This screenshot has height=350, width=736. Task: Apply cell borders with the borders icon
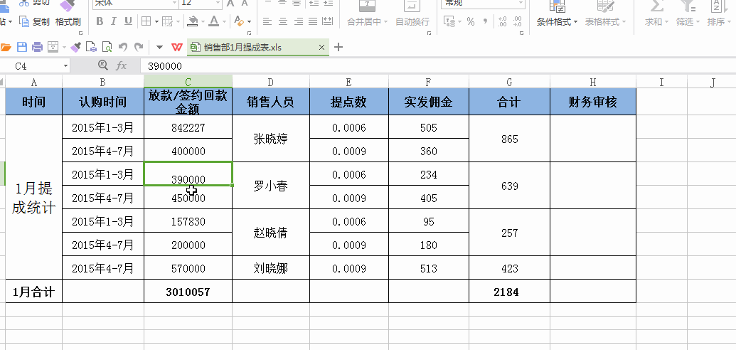click(146, 21)
